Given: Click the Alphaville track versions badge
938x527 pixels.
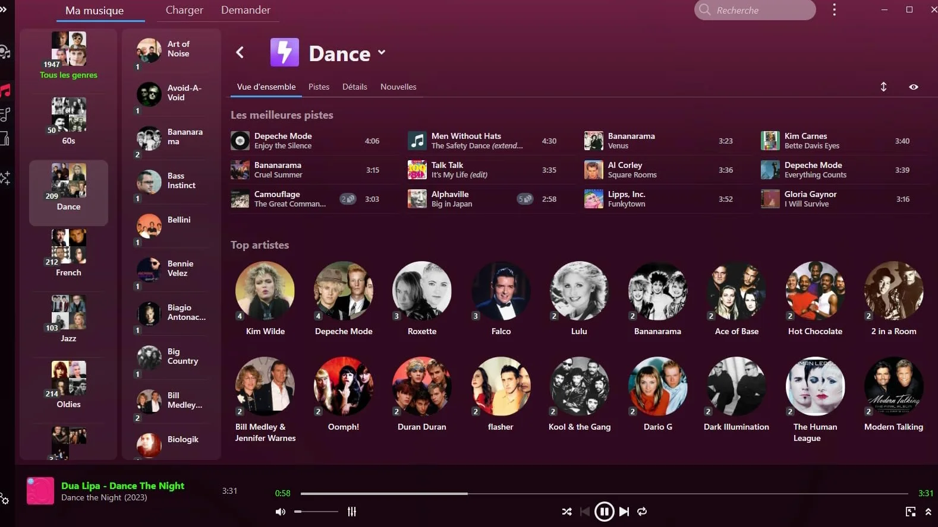Looking at the screenshot, I should (x=525, y=199).
